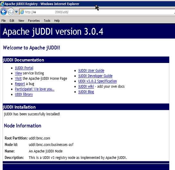
Task: Click Participate! We love you.. link
Action: coord(35,89)
